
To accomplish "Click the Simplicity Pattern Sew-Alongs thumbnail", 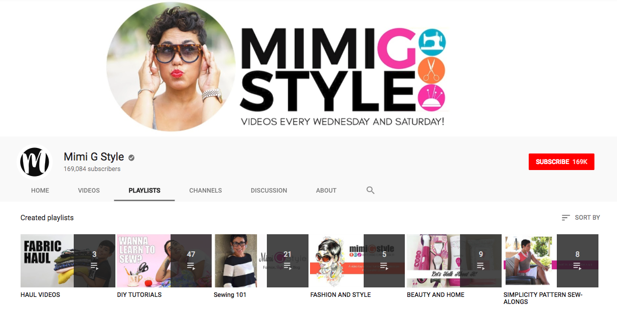I will [551, 261].
